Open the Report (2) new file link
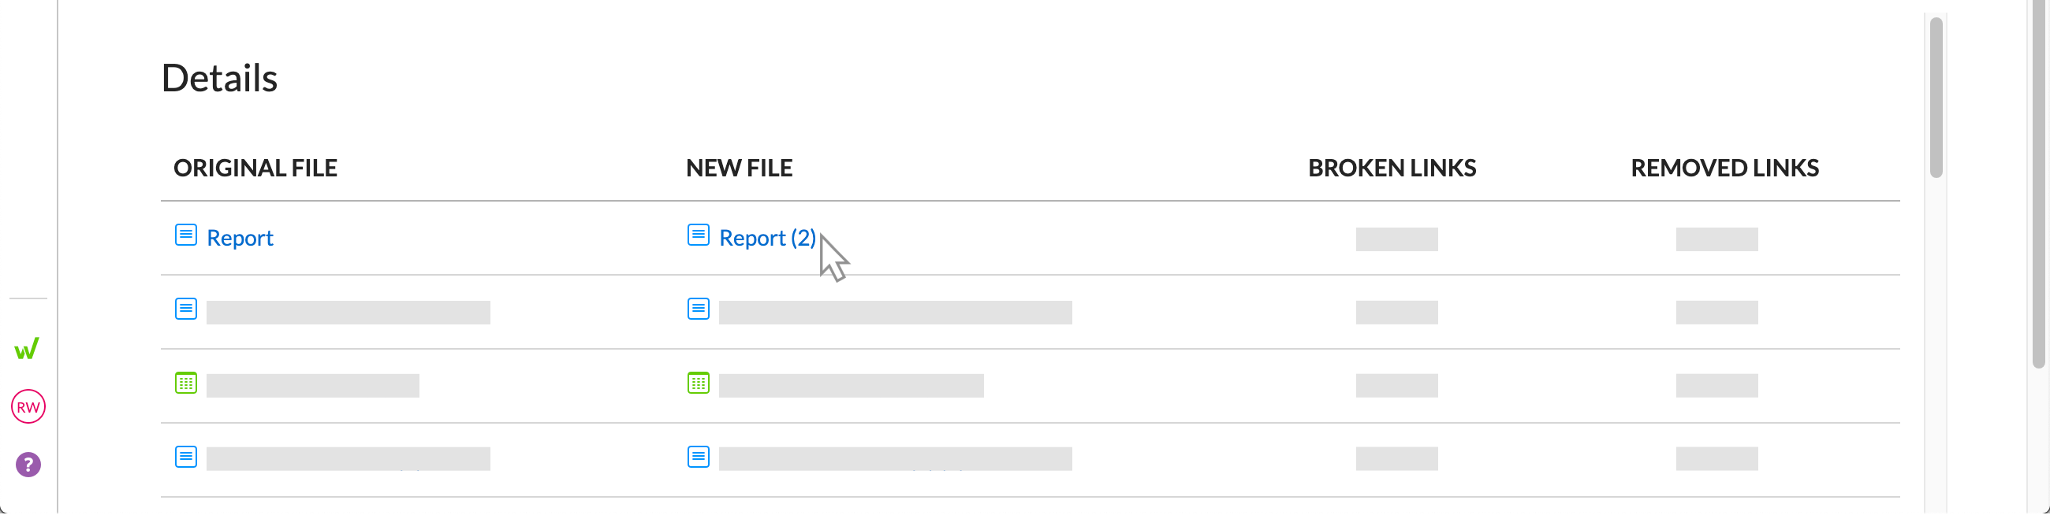The image size is (2050, 515). [x=767, y=238]
